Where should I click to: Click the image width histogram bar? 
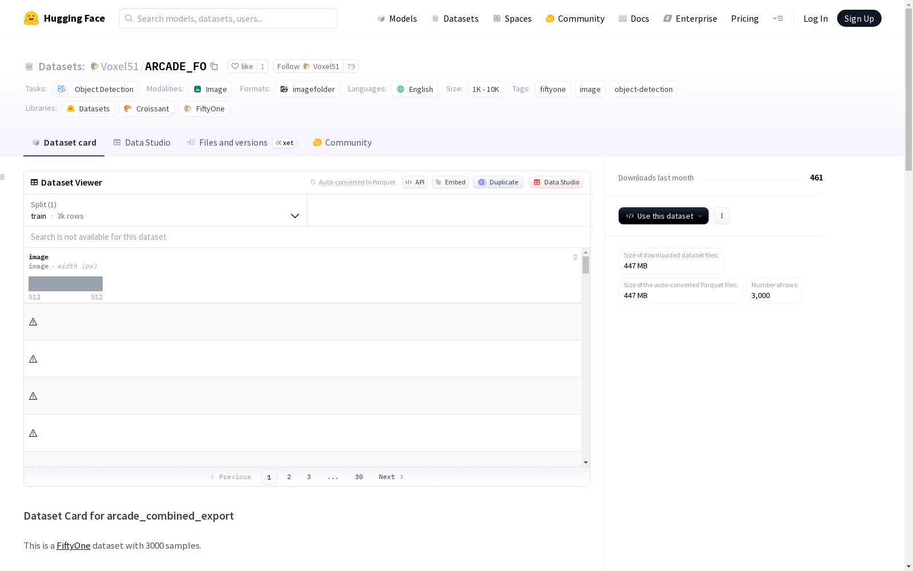click(x=66, y=284)
